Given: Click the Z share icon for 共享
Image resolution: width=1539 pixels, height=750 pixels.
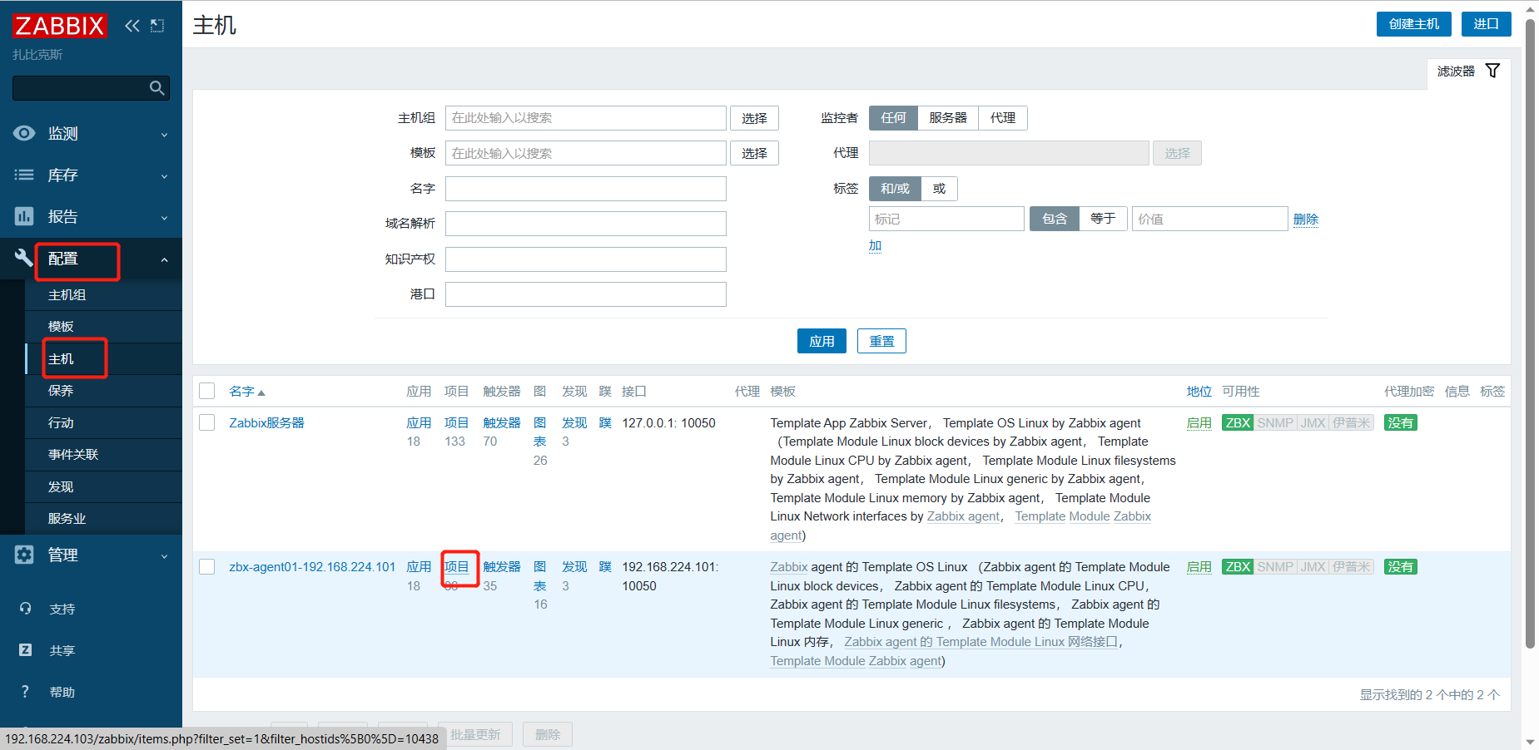Looking at the screenshot, I should point(25,650).
